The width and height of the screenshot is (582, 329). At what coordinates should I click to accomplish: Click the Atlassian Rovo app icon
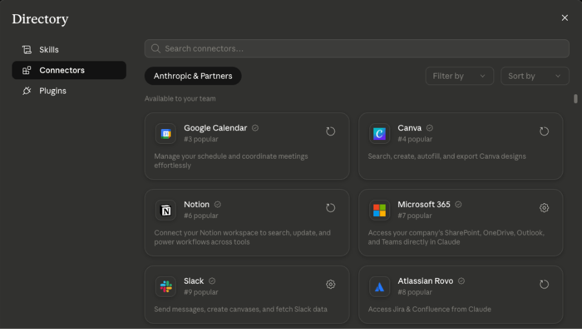coord(379,286)
